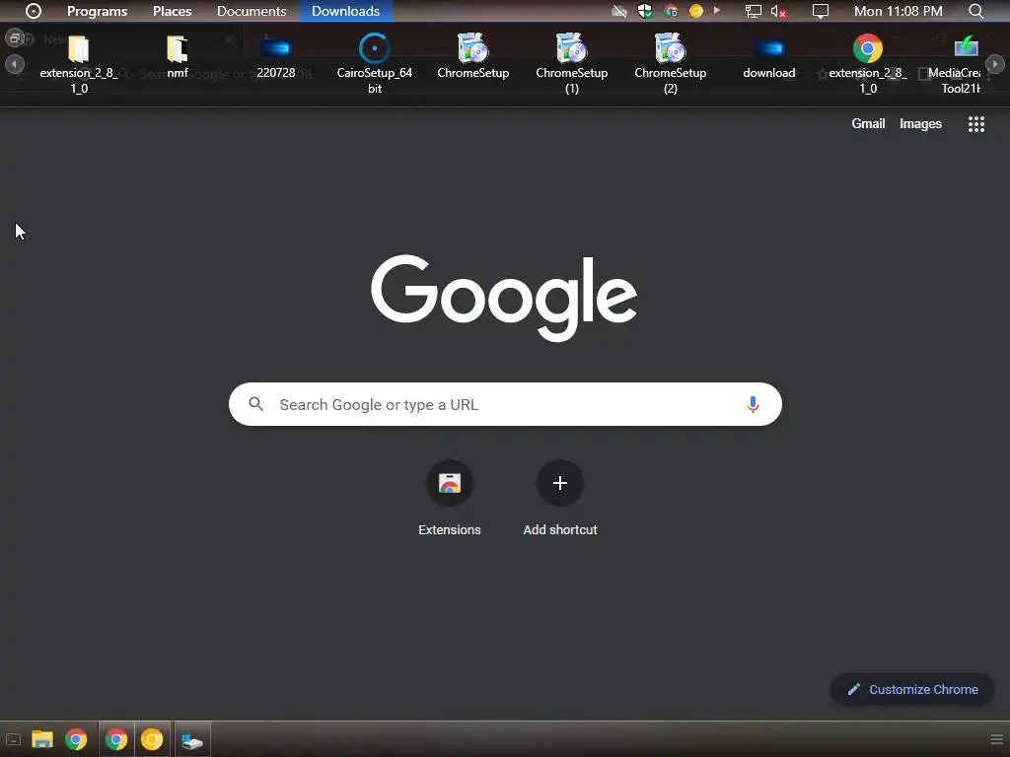Click the Google logo
The image size is (1010, 757).
(x=504, y=298)
